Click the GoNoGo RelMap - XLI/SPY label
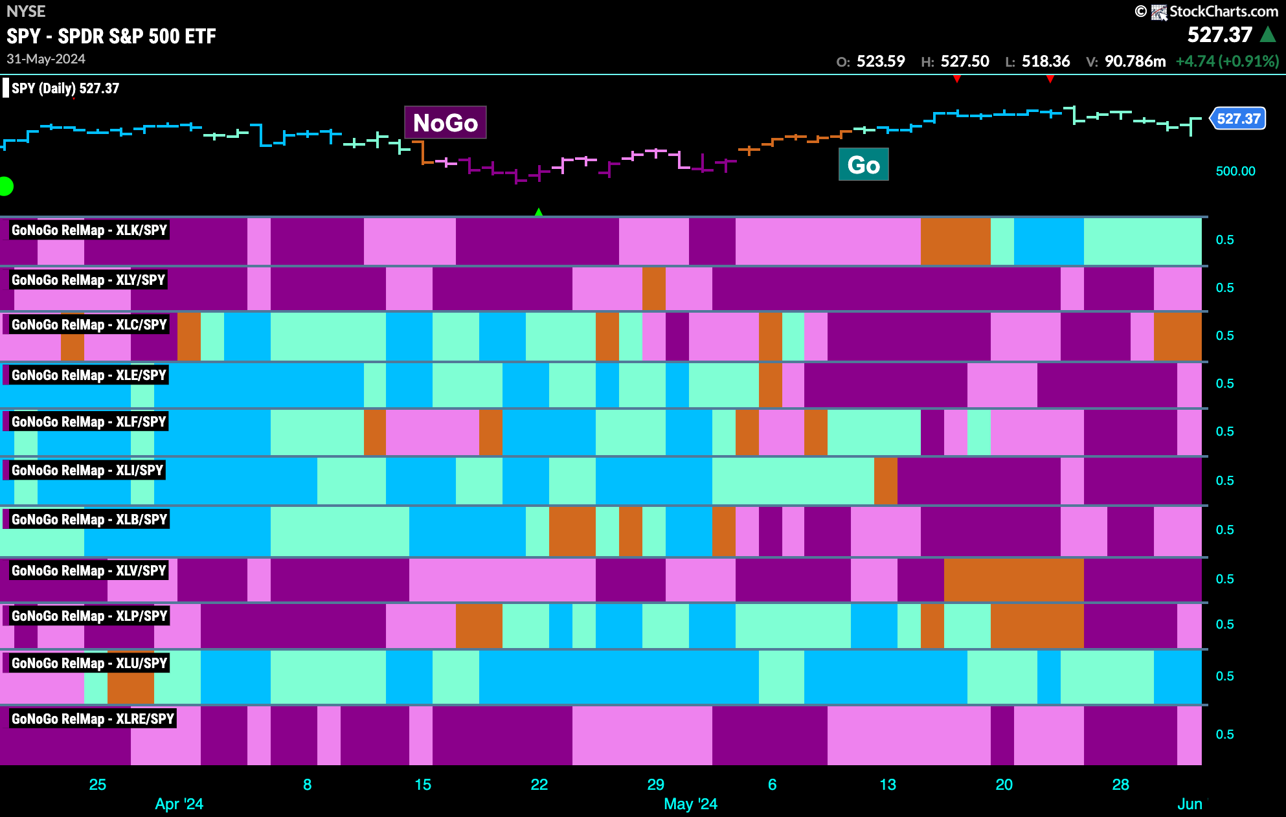Image resolution: width=1286 pixels, height=817 pixels. coord(87,470)
